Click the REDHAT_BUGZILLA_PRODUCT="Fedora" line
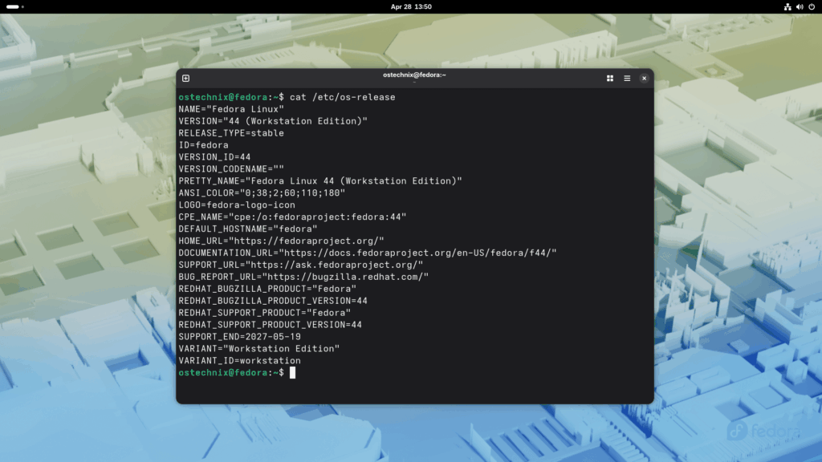Screen dimensions: 822x462 [267, 289]
